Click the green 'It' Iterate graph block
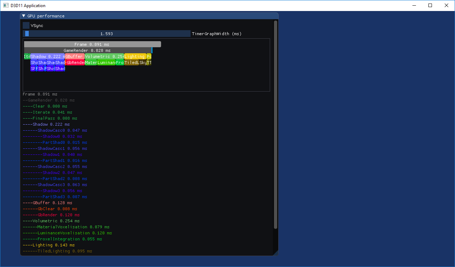455x267 pixels. [x=27, y=56]
